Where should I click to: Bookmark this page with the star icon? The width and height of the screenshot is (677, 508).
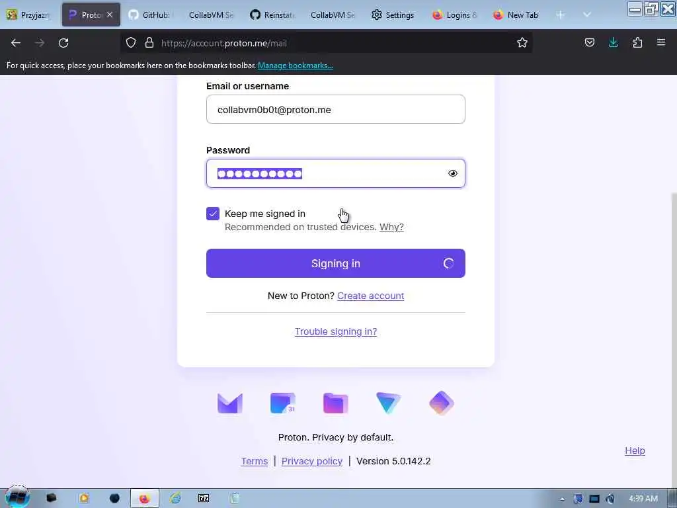tap(522, 42)
